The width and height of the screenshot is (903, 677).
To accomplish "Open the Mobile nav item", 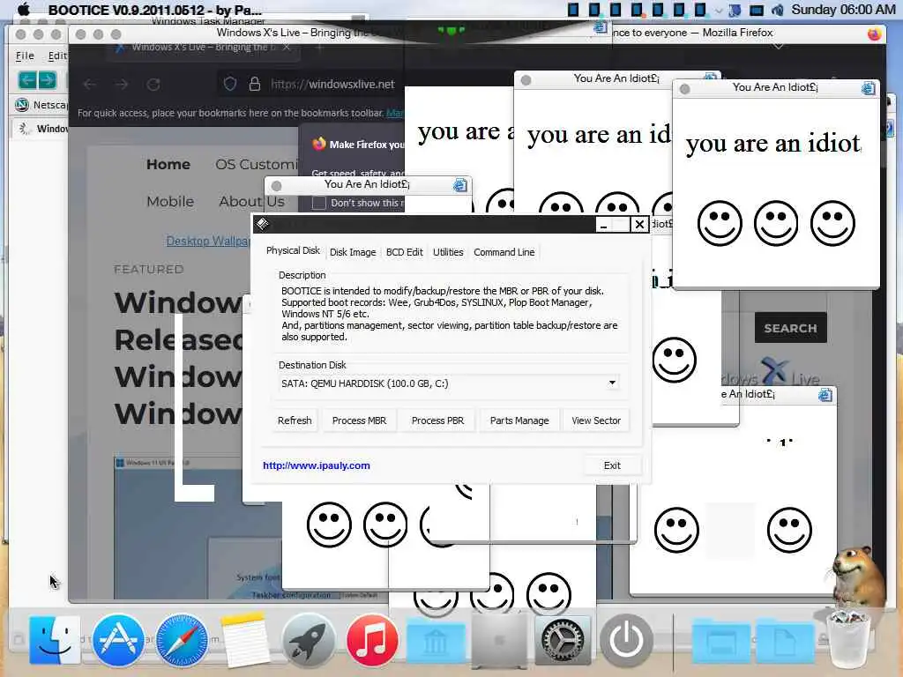I will point(170,202).
